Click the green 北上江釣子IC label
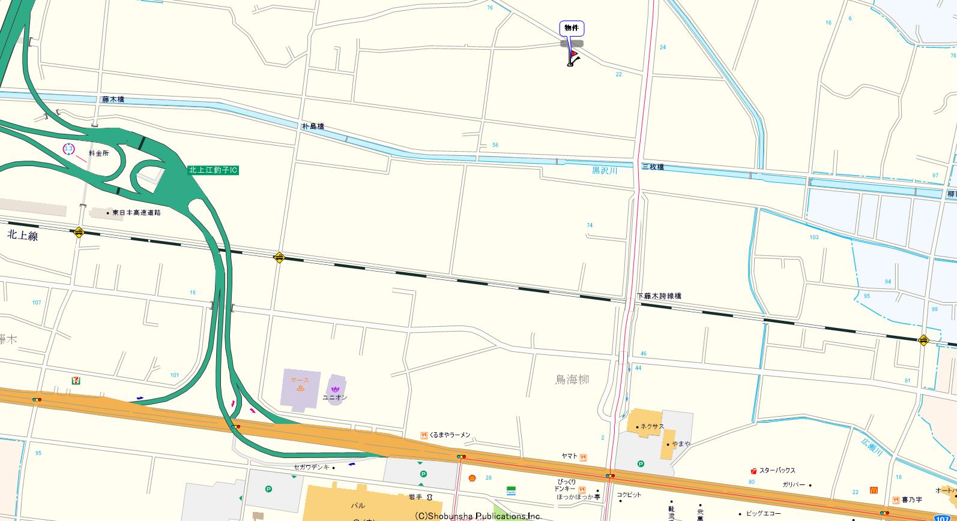This screenshot has width=957, height=521. [213, 170]
